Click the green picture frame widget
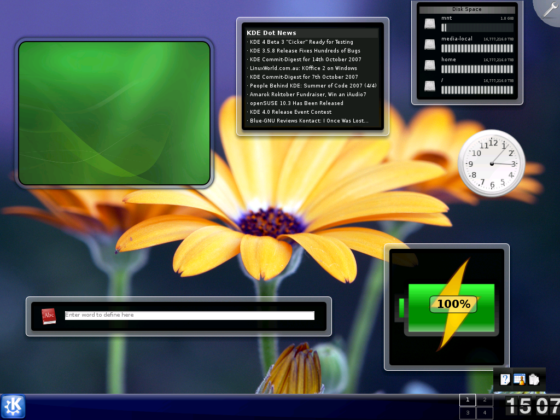Image resolution: width=560 pixels, height=420 pixels. click(114, 113)
